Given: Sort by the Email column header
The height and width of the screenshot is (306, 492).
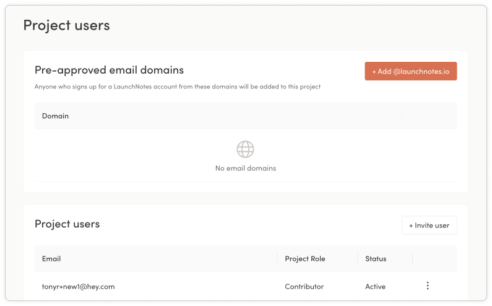Looking at the screenshot, I should click(51, 258).
